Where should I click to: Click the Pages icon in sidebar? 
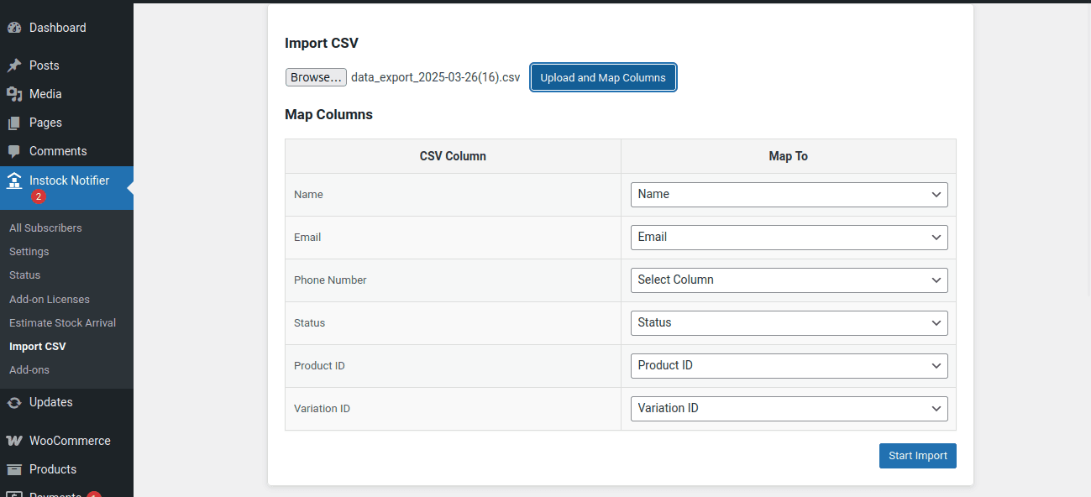(14, 123)
